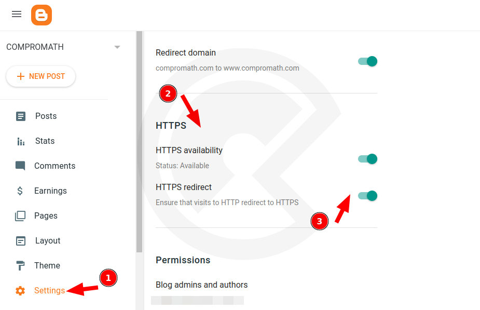Select Posts from the navigation menu

click(46, 116)
